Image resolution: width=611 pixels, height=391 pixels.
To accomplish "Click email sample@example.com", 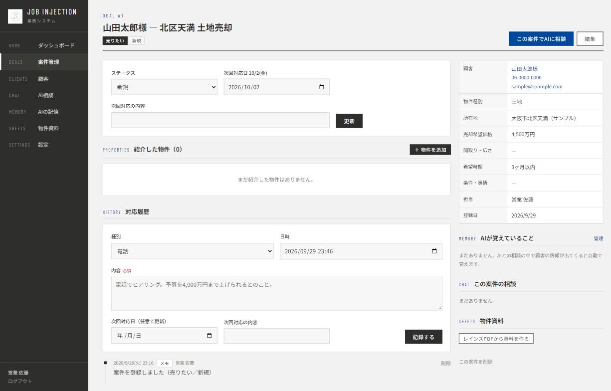I will tap(537, 87).
